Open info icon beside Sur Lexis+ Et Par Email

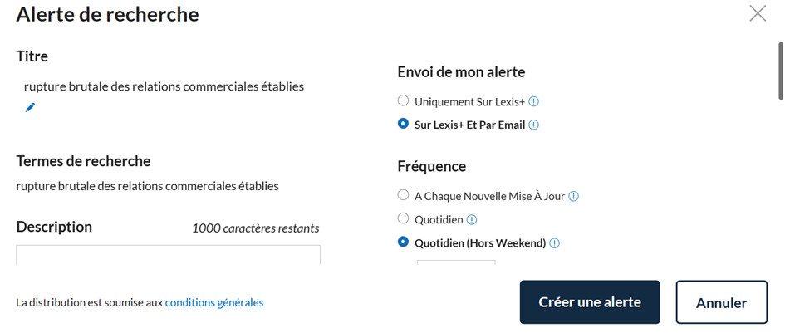click(533, 125)
